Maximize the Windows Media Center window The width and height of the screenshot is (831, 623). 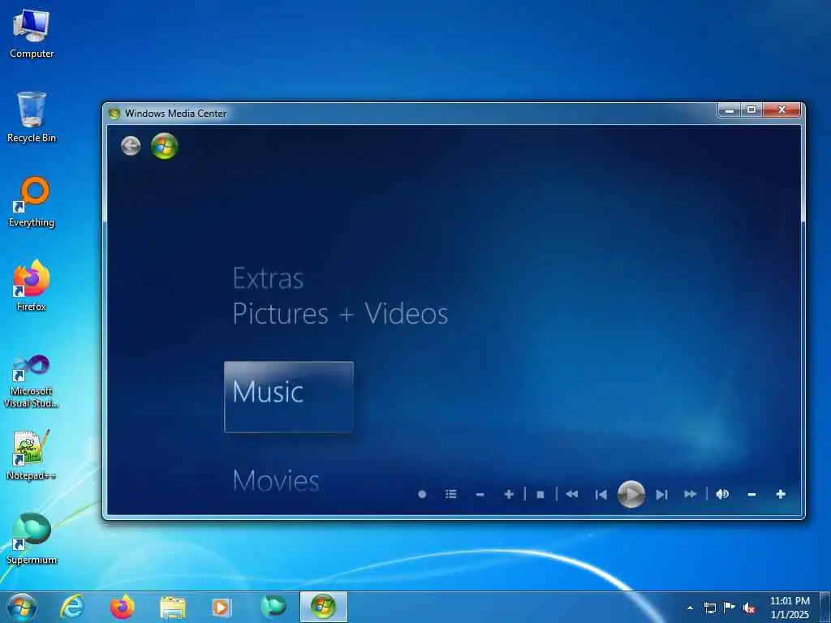[x=751, y=110]
